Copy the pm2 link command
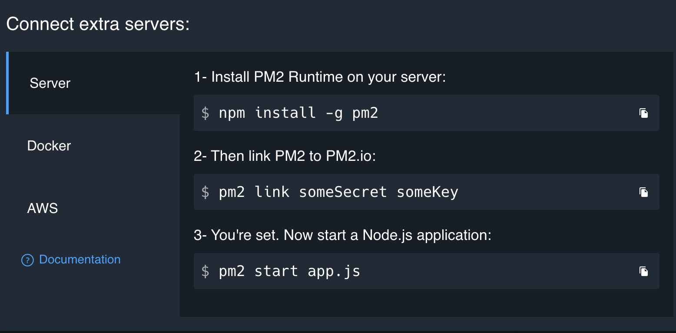The width and height of the screenshot is (676, 333). [x=643, y=192]
